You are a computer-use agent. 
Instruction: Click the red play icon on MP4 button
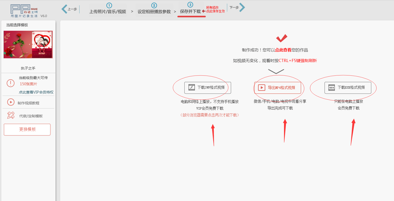[x=262, y=88]
